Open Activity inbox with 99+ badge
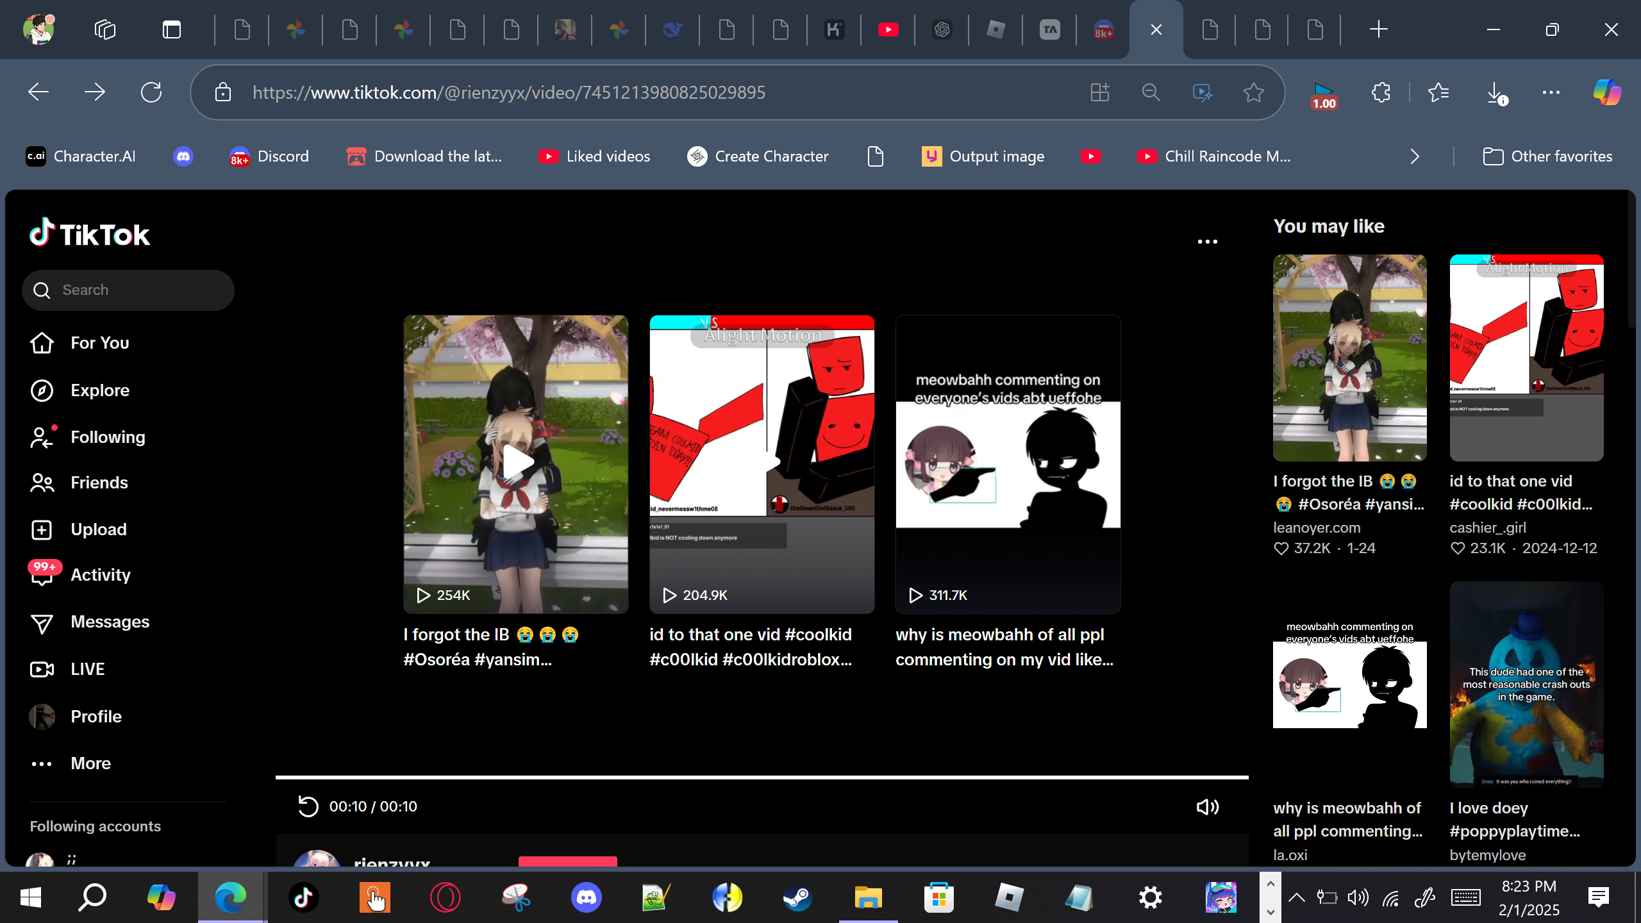This screenshot has height=923, width=1641. [x=42, y=575]
